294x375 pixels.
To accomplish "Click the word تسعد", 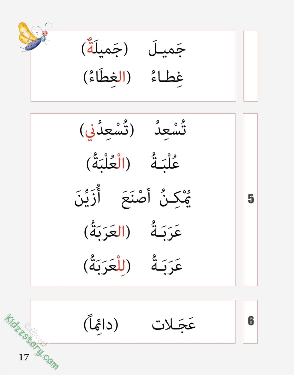I will 170,129.
